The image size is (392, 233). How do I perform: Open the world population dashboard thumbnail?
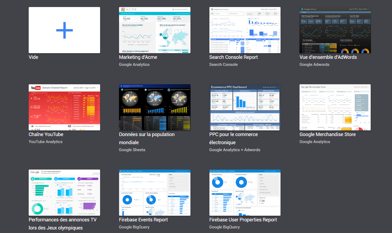[x=155, y=107]
